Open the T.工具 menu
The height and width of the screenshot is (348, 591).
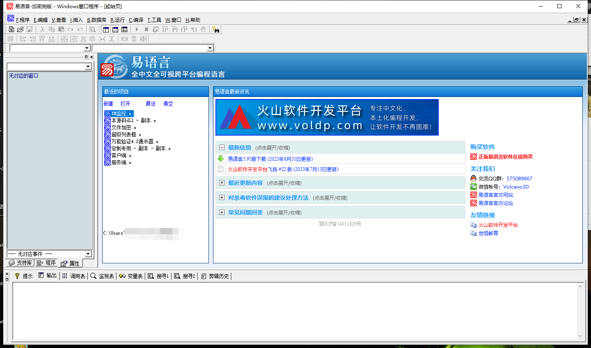coord(154,20)
